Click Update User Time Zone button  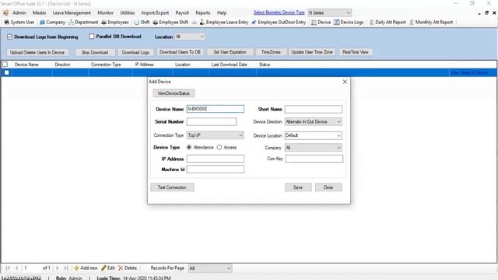click(x=312, y=52)
